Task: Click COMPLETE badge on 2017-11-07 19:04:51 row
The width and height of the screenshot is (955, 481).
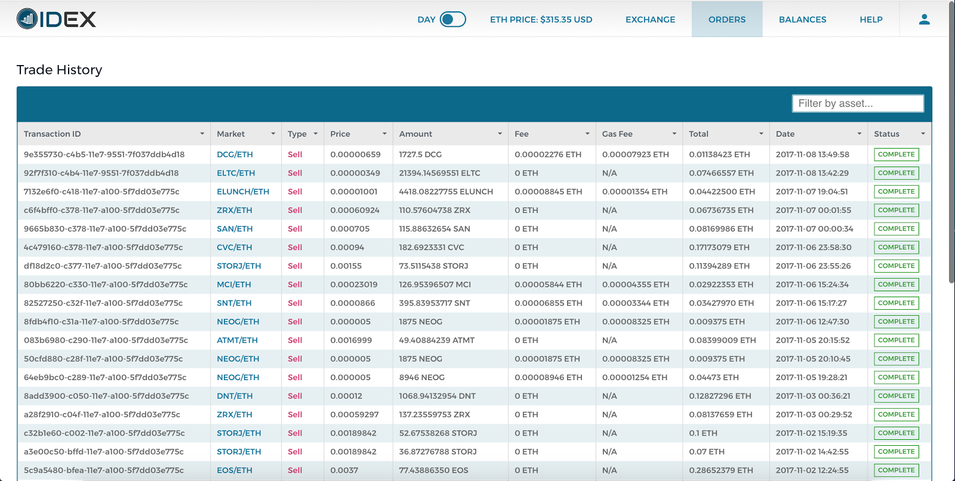Action: [x=896, y=192]
